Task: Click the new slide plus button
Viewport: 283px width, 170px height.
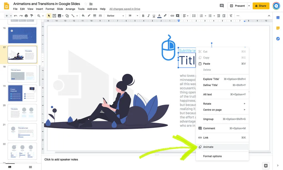Action: 7,16
